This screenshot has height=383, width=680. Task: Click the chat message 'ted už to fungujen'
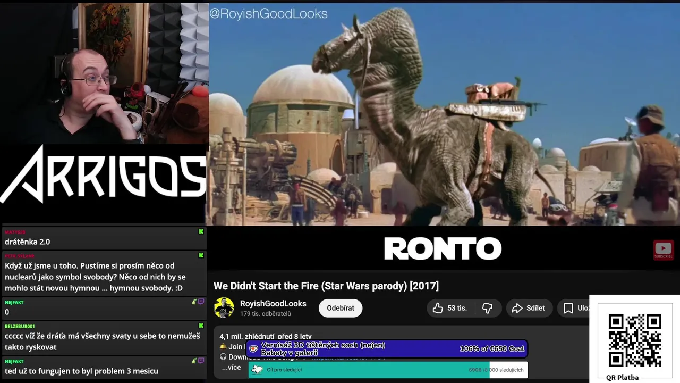(81, 371)
